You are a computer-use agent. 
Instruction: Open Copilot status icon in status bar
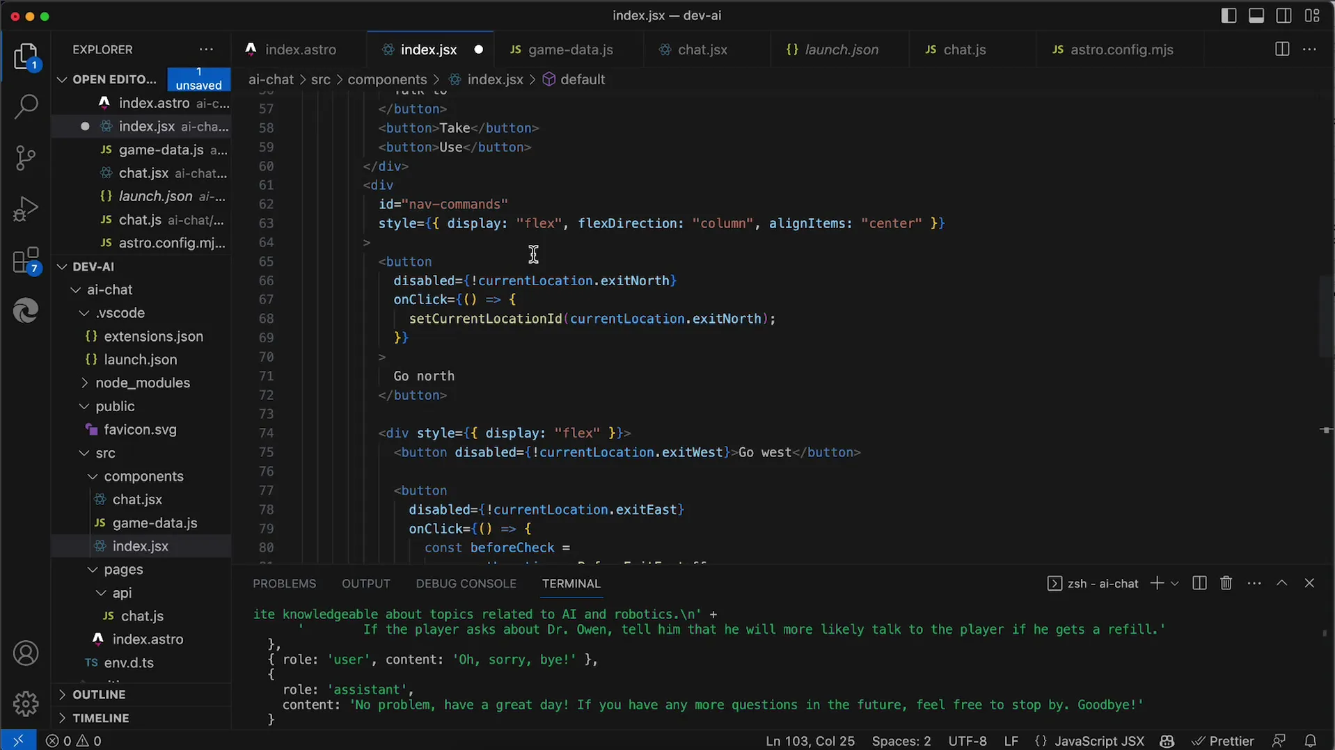(x=1167, y=741)
